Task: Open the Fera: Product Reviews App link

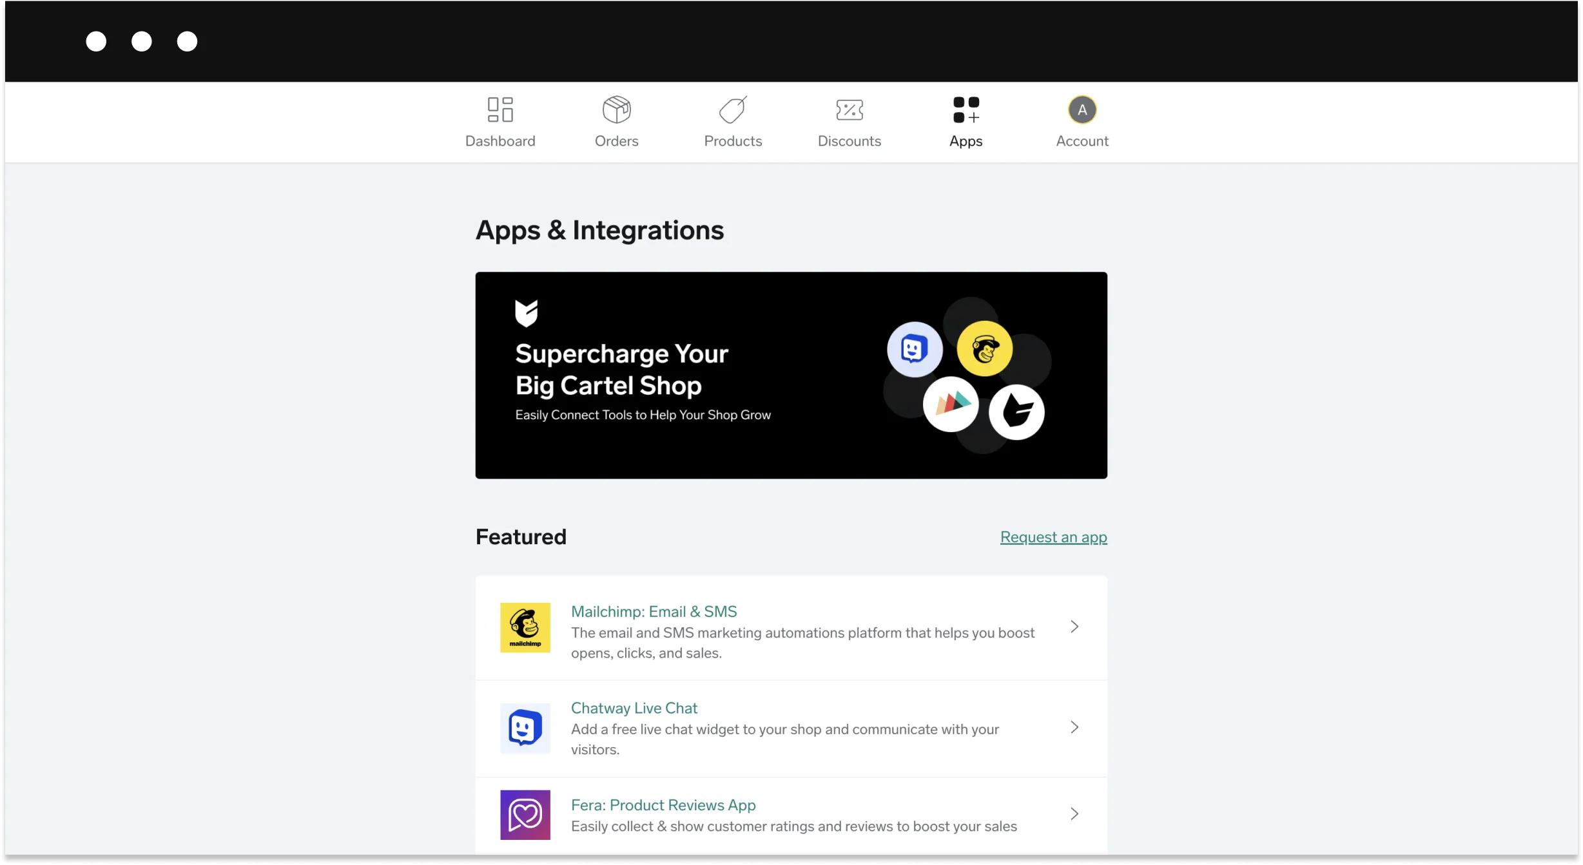Action: point(663,805)
